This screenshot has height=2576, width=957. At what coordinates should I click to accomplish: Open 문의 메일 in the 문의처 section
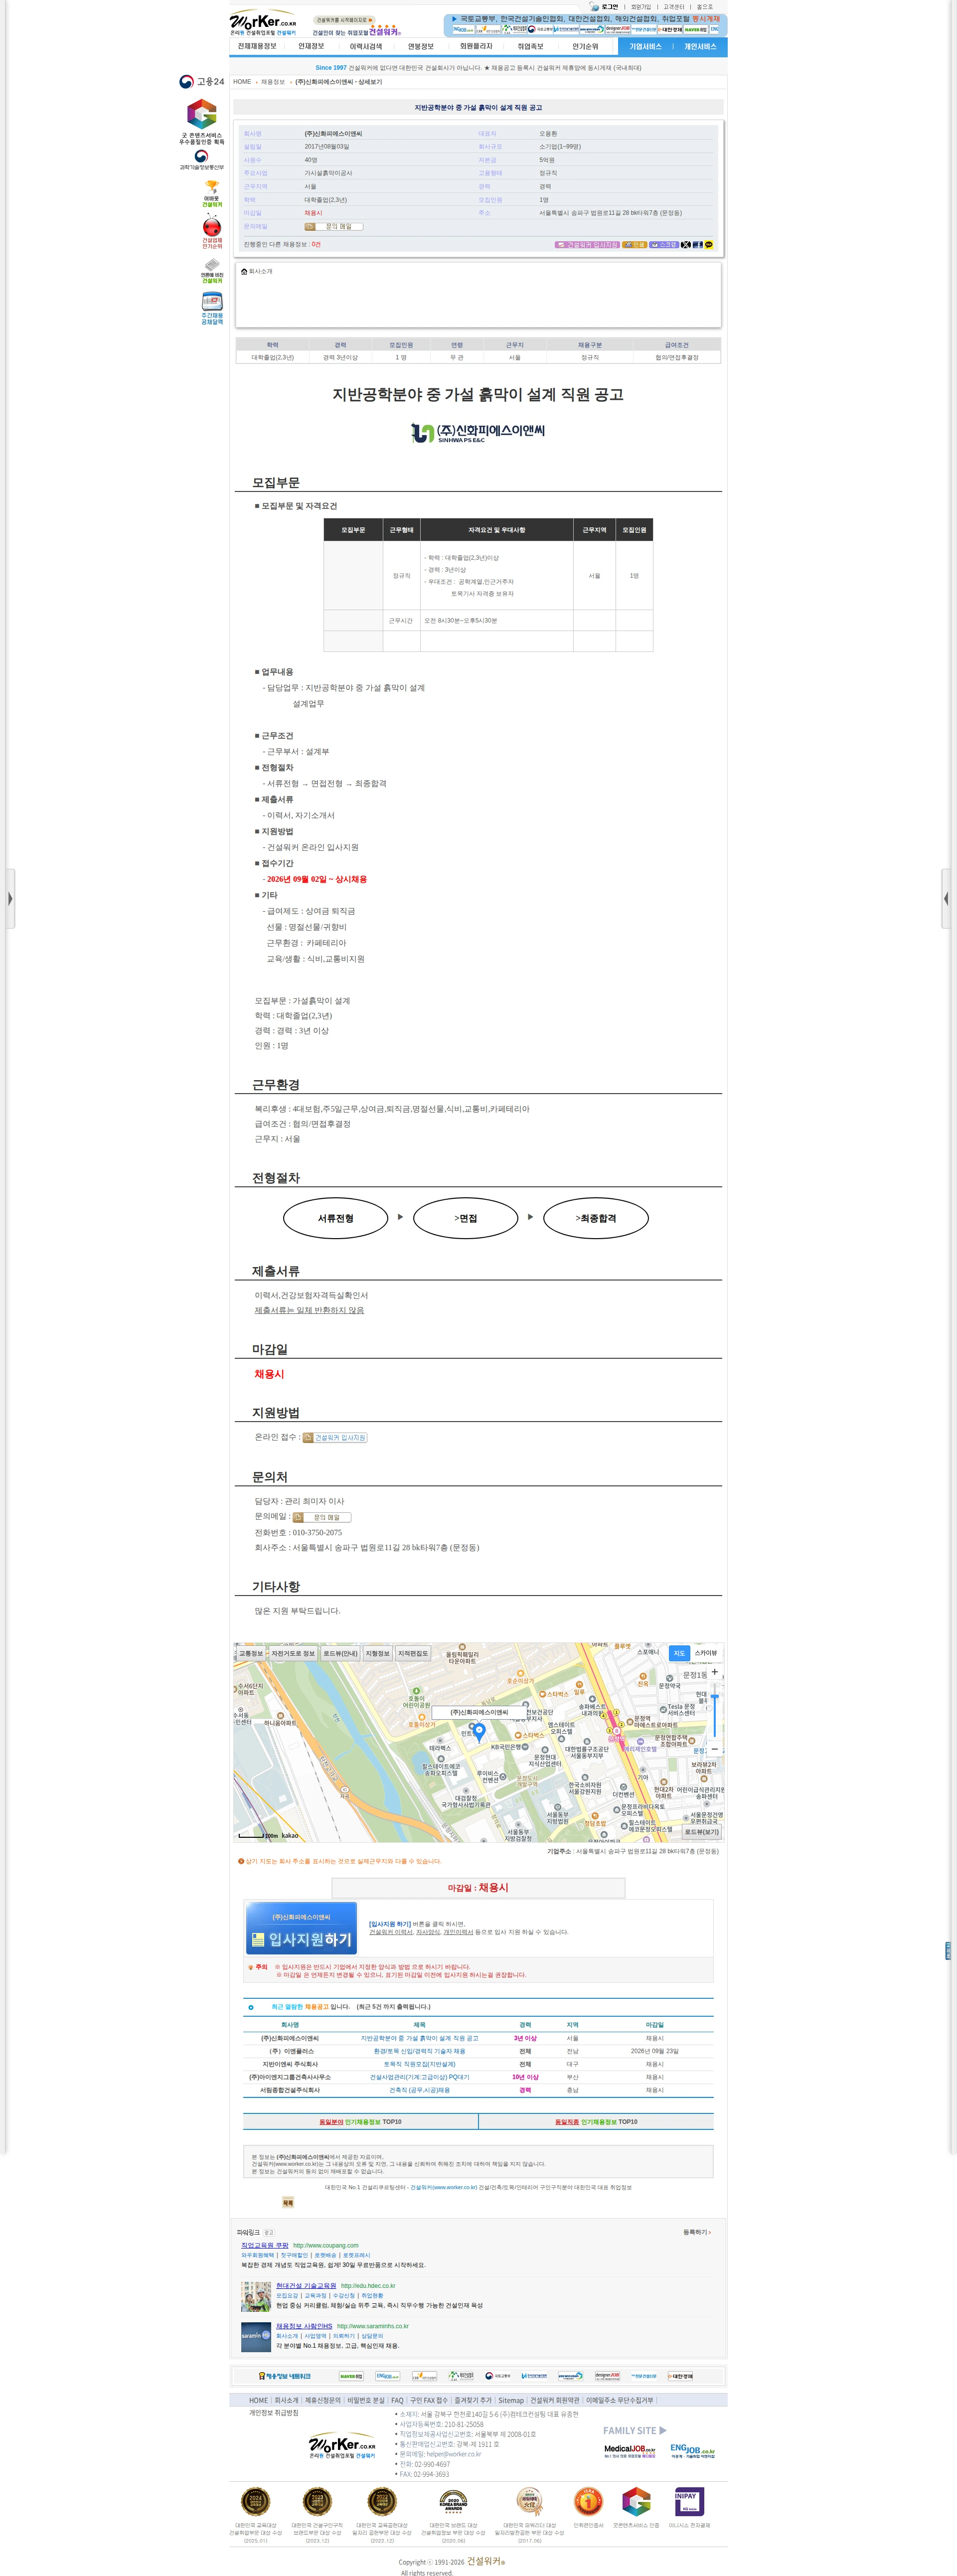click(x=322, y=1517)
